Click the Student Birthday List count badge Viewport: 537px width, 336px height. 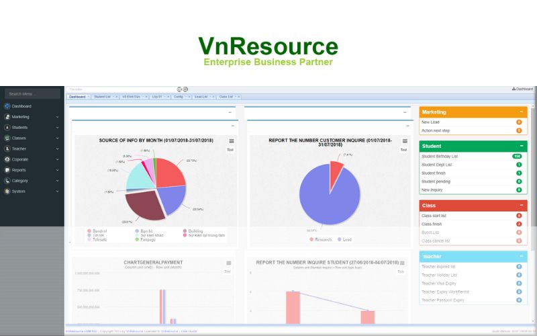(517, 157)
